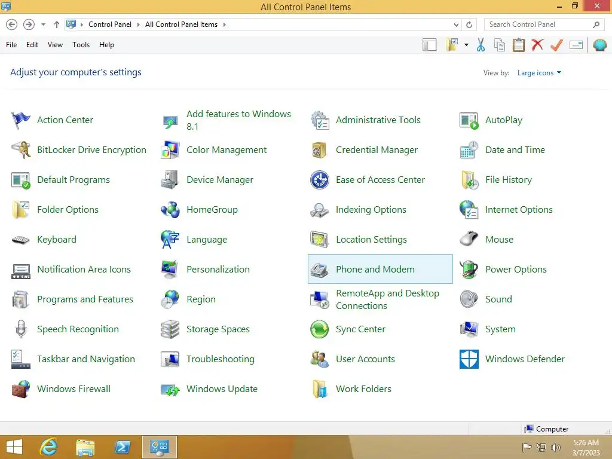
Task: Expand the arrow after Control Panel breadcrumb
Action: pyautogui.click(x=138, y=25)
